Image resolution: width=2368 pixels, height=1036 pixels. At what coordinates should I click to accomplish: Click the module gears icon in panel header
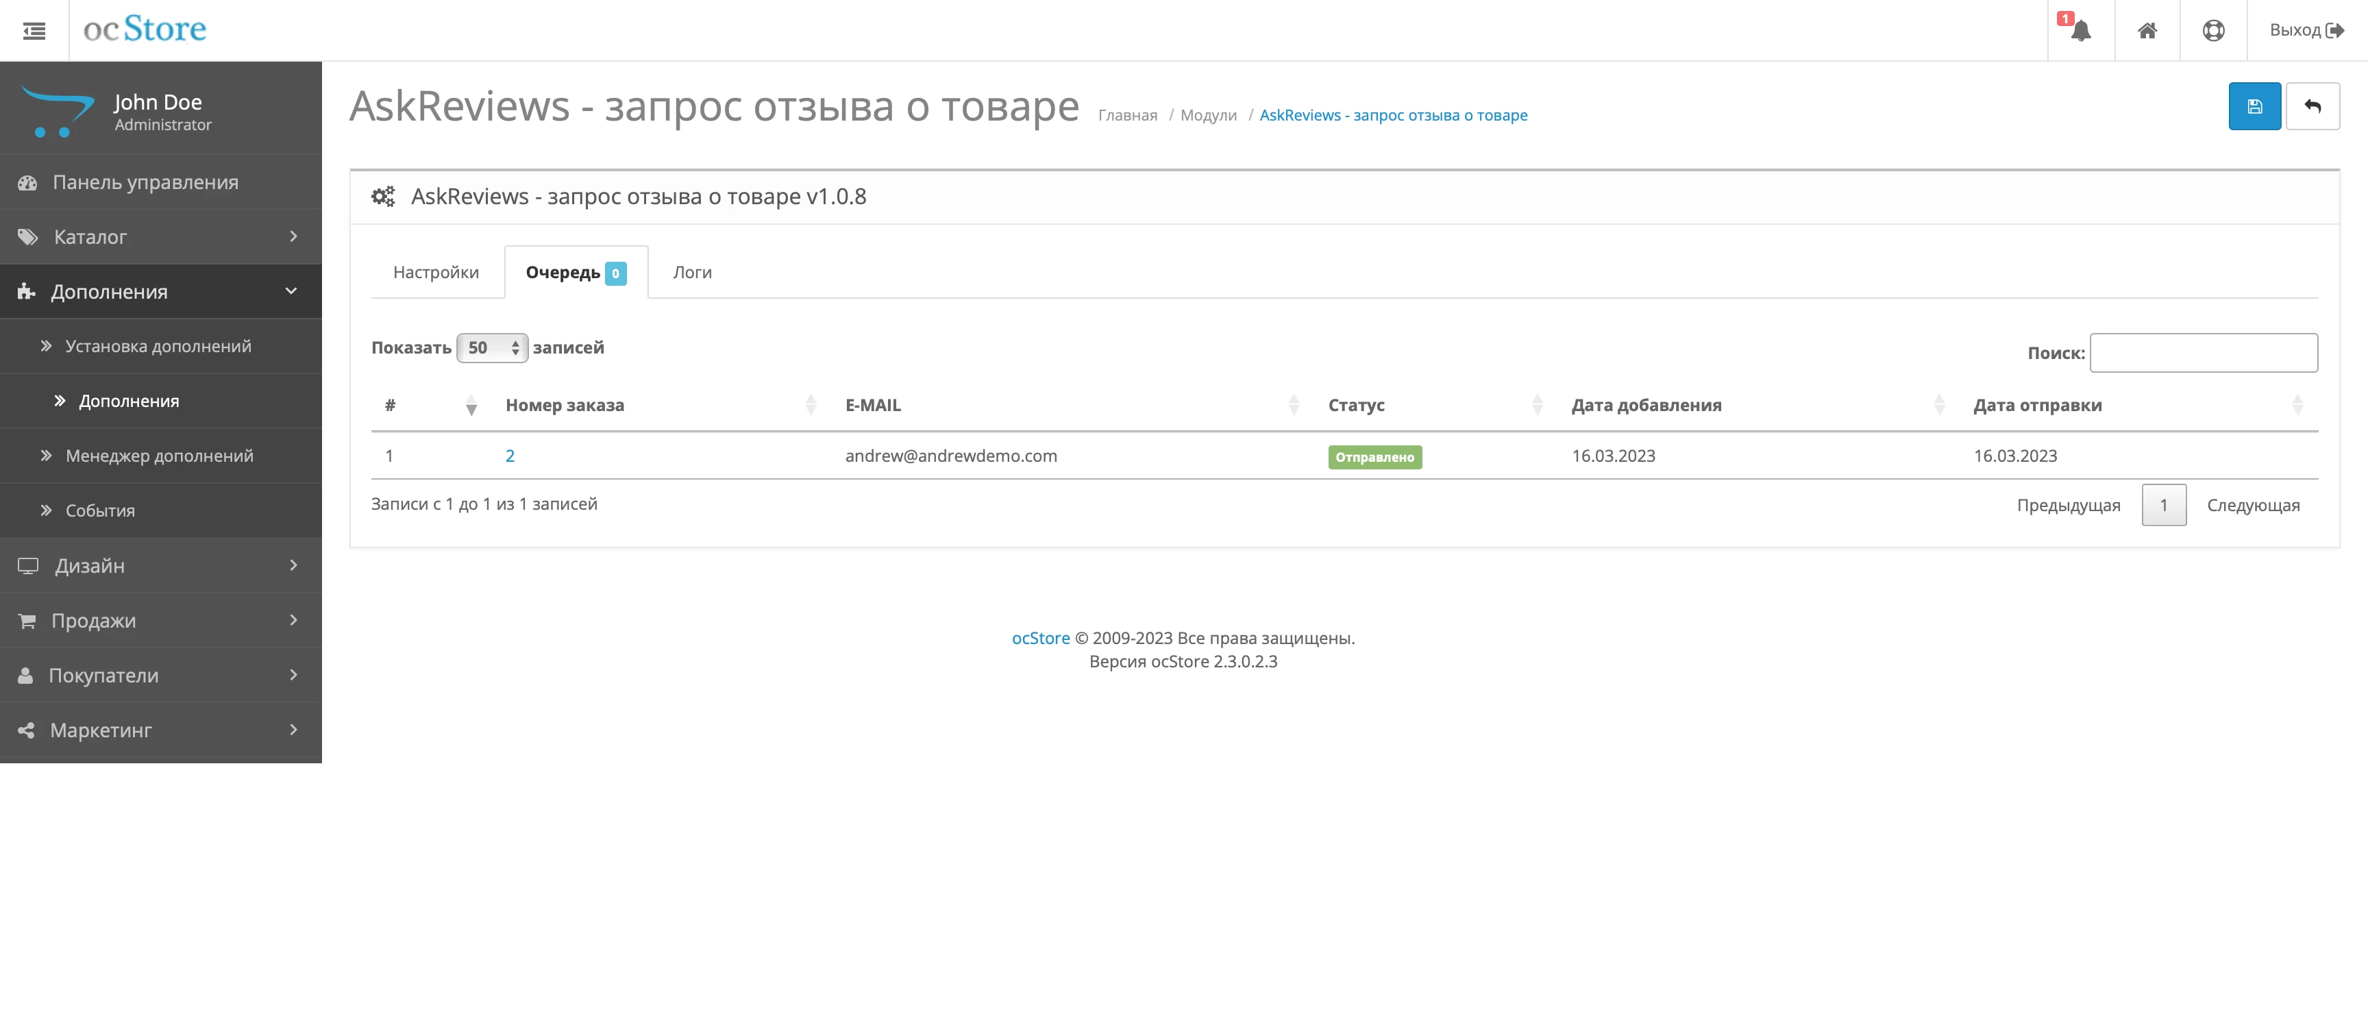pyautogui.click(x=383, y=197)
